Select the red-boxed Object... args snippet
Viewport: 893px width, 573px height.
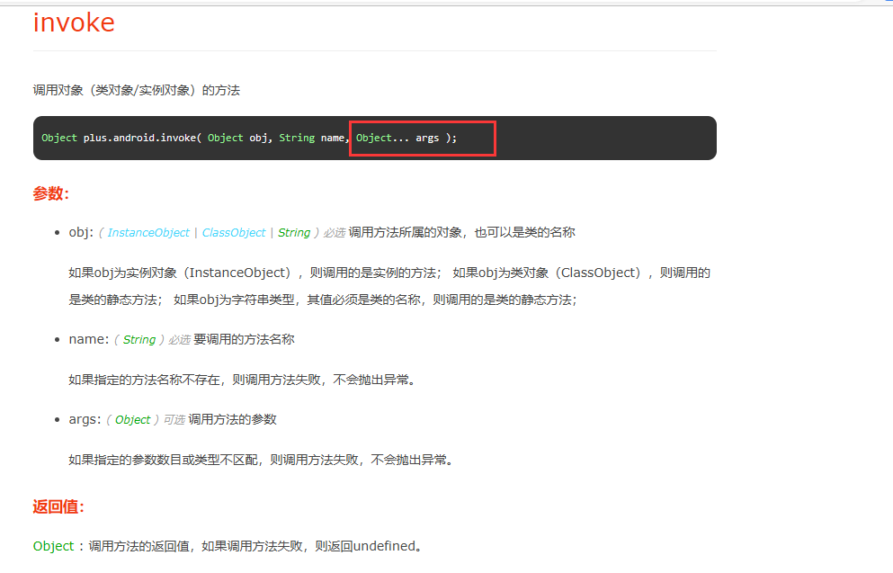[421, 138]
